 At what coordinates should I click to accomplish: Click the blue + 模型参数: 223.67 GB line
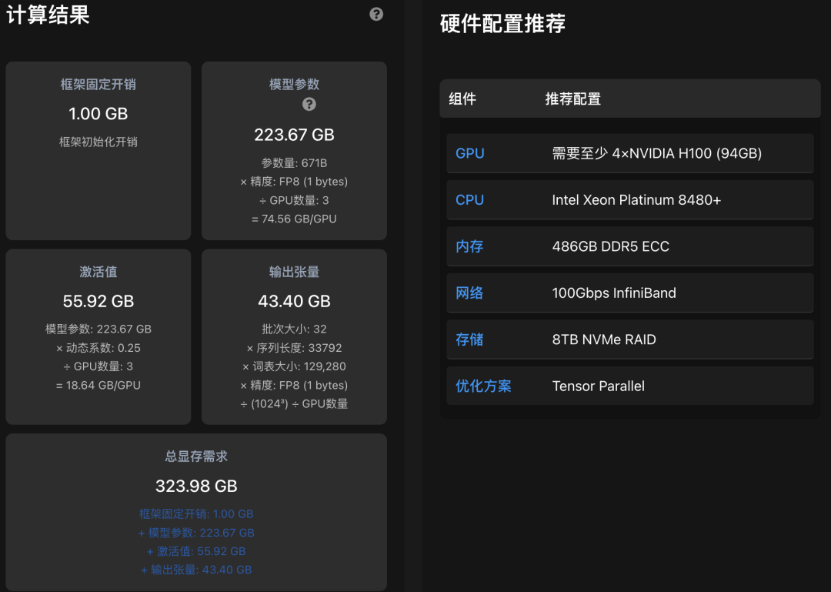point(196,533)
